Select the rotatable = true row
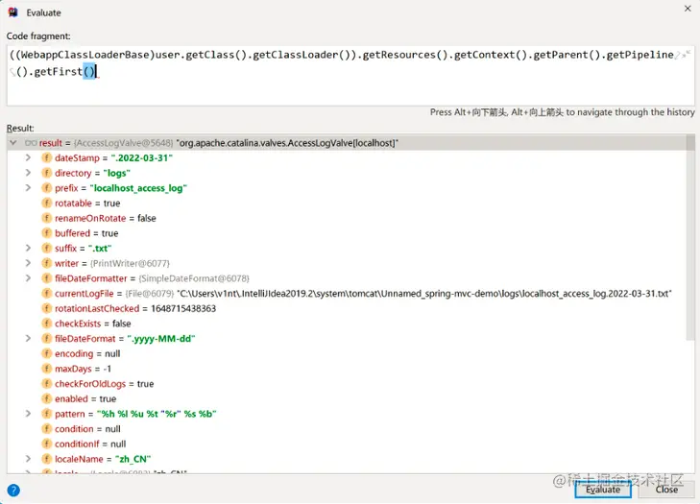This screenshot has height=504, width=700. click(347, 204)
